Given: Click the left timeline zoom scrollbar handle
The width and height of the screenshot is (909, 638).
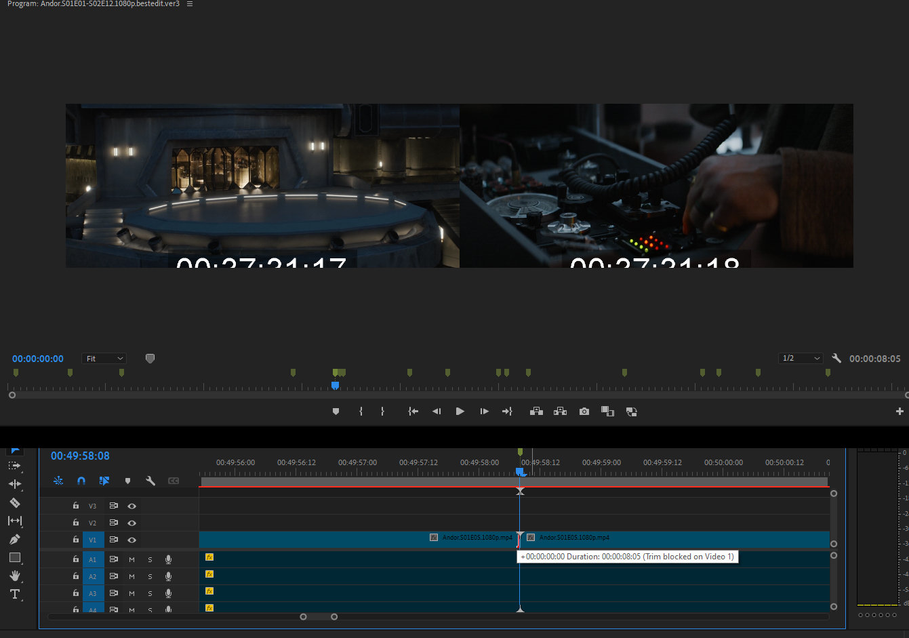Looking at the screenshot, I should (x=303, y=616).
